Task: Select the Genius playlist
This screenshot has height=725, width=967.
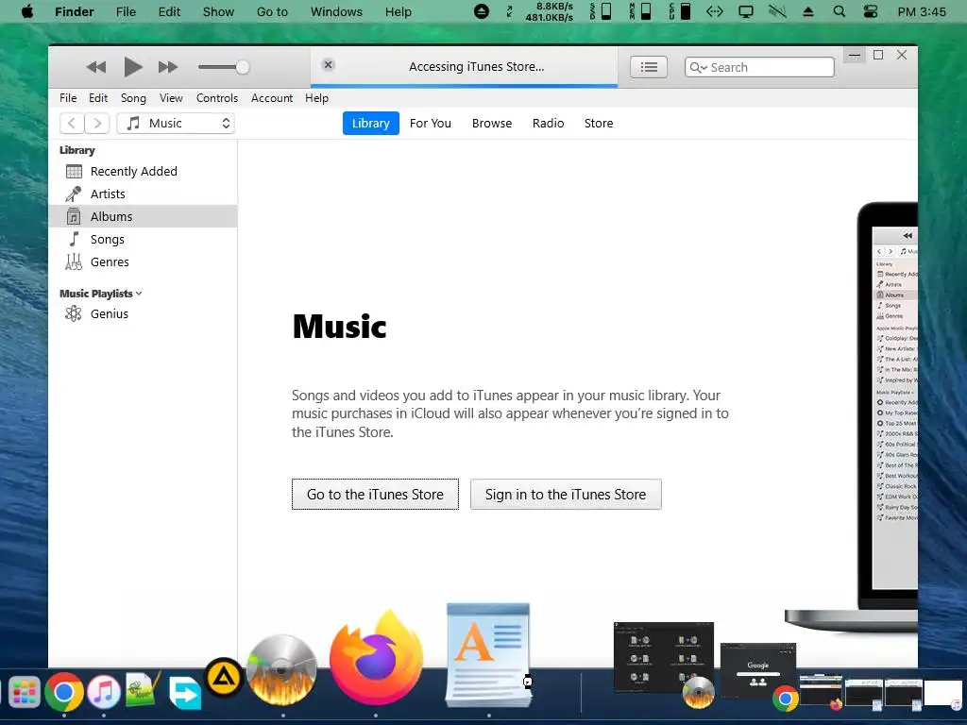Action: tap(143, 313)
